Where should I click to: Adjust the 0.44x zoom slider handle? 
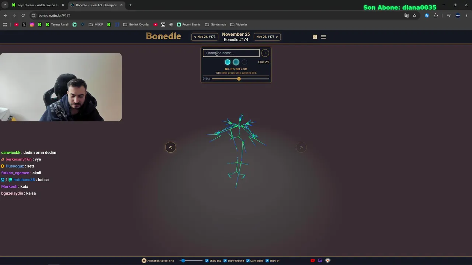point(239,79)
